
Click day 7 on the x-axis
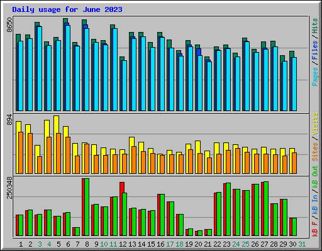pyautogui.click(x=77, y=244)
